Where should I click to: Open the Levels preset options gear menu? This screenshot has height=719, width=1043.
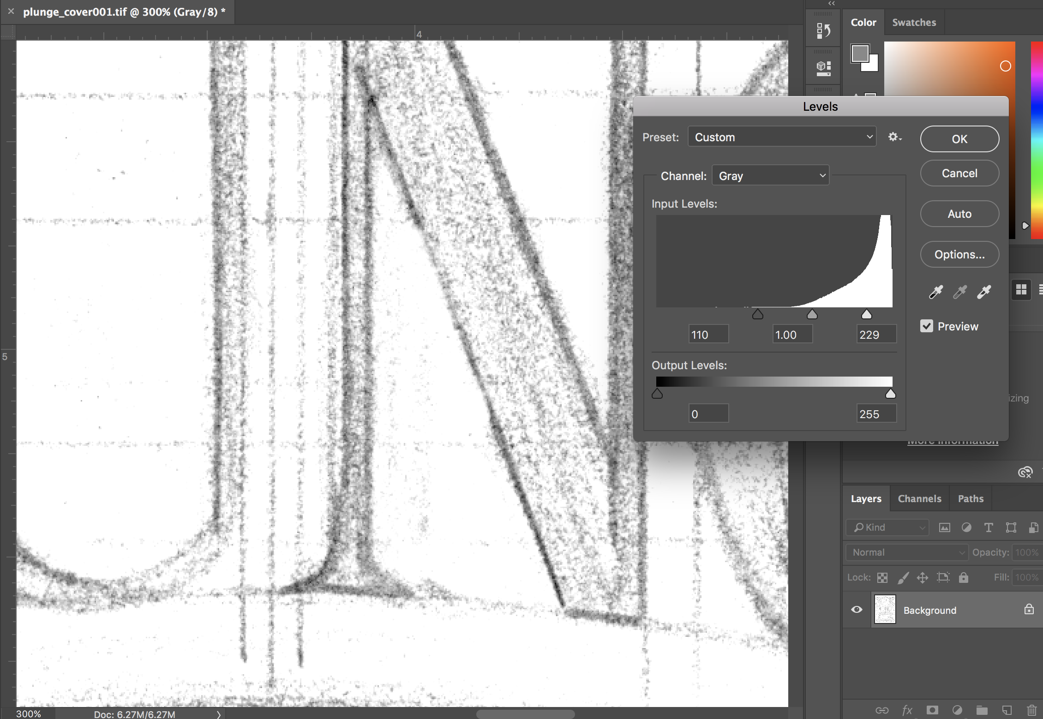pyautogui.click(x=894, y=137)
